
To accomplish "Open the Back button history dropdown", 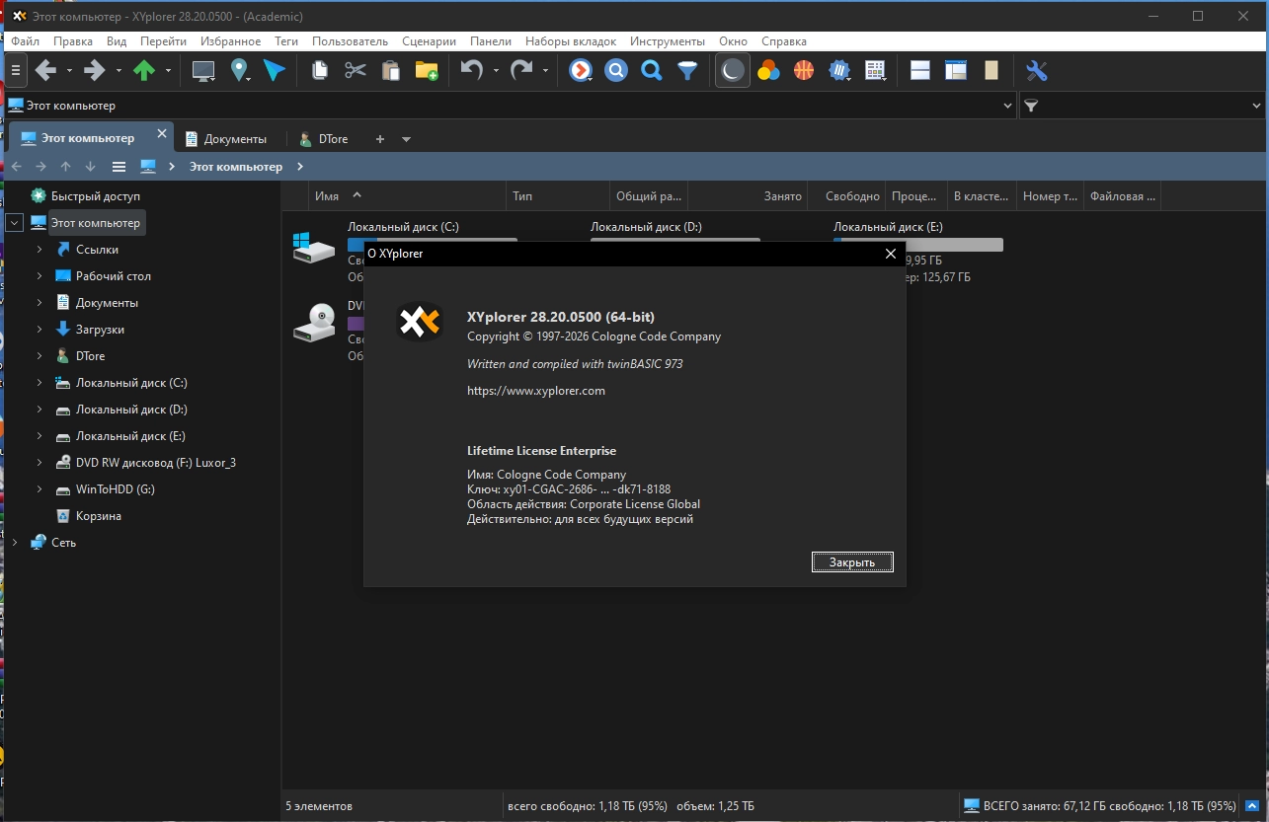I will (x=69, y=71).
